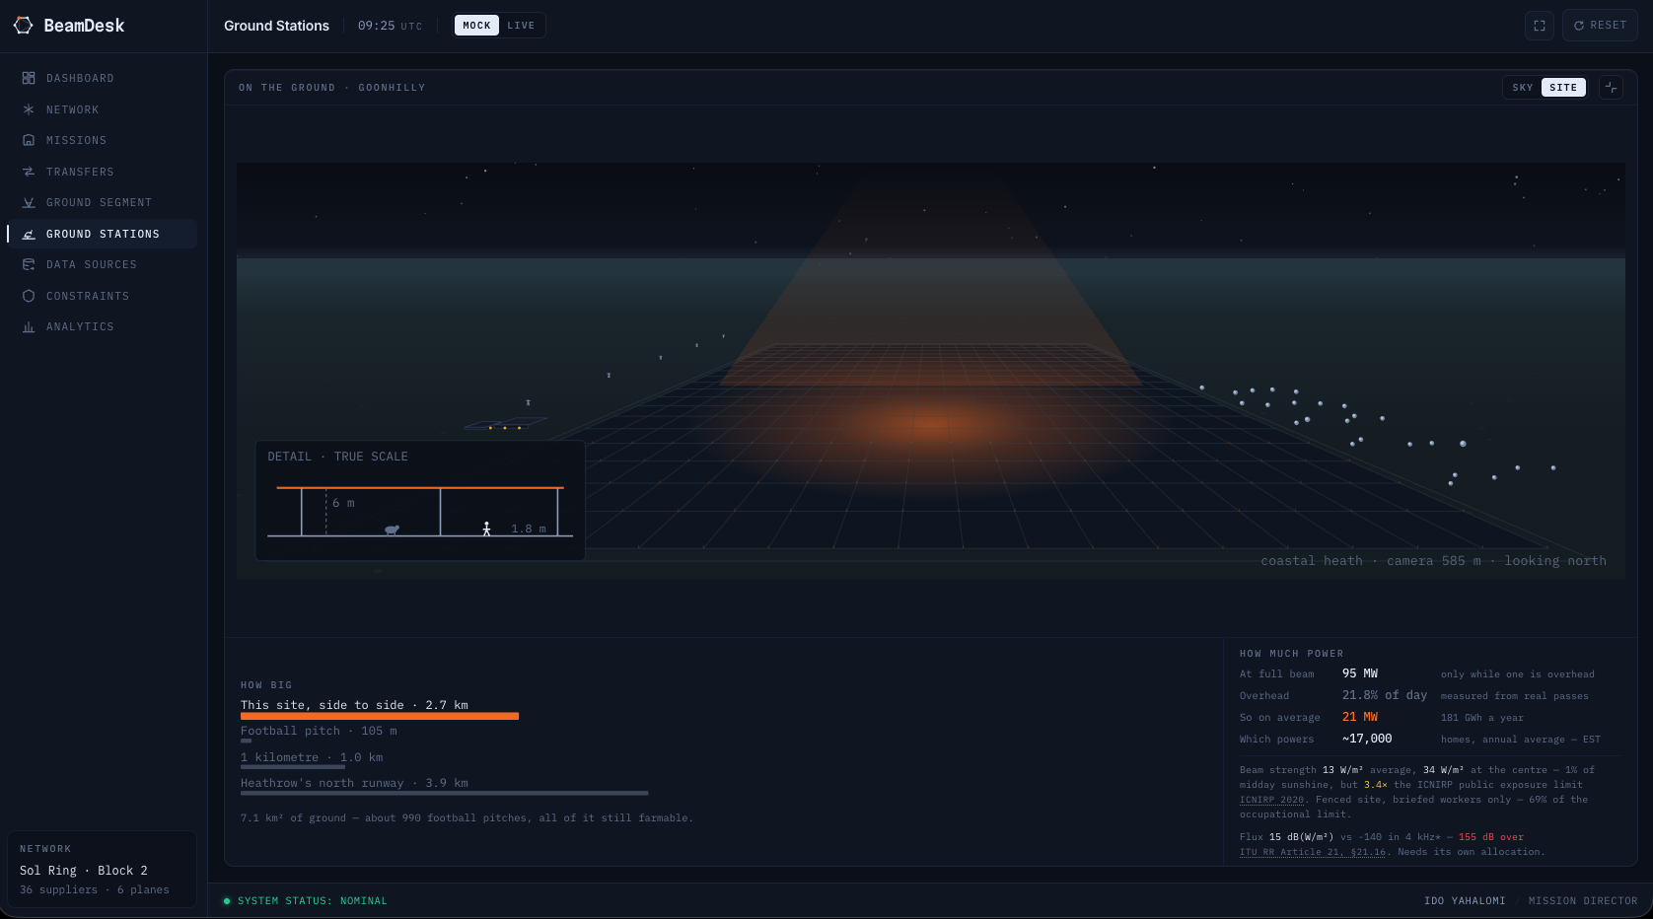The height and width of the screenshot is (919, 1653).
Task: Click the Ido Yahalomi user name
Action: pyautogui.click(x=1465, y=901)
